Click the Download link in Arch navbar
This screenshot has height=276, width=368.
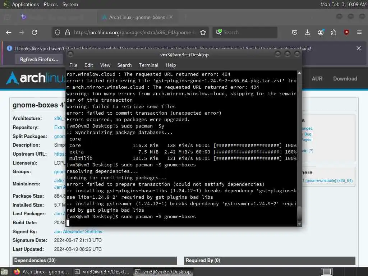[345, 79]
